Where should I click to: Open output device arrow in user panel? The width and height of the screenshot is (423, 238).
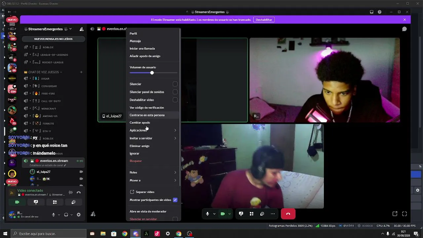71,215
